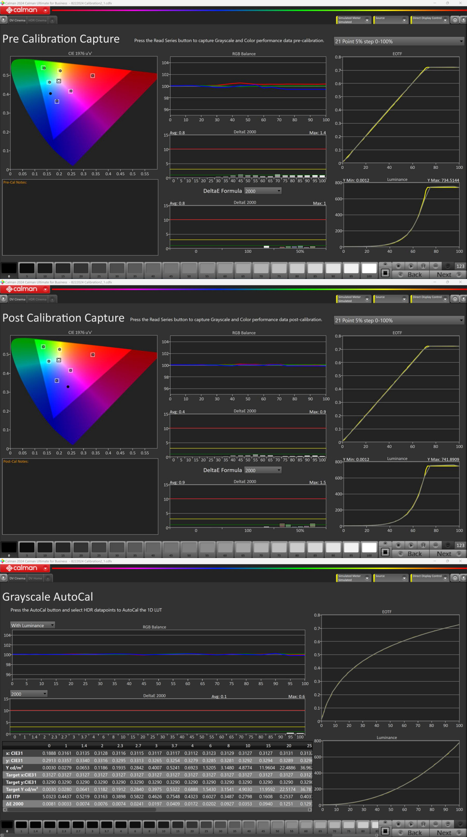Toggle the black square pattern button in Post Calibration window
This screenshot has width=467, height=837.
tap(385, 552)
